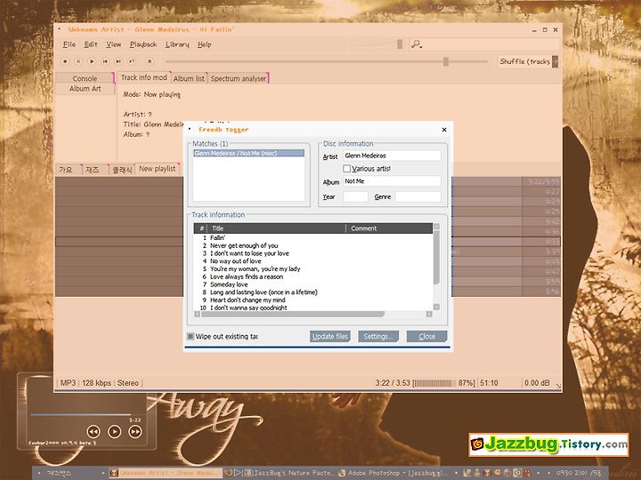This screenshot has height=480, width=641.
Task: Switch to the Album list tab
Action: tap(189, 78)
